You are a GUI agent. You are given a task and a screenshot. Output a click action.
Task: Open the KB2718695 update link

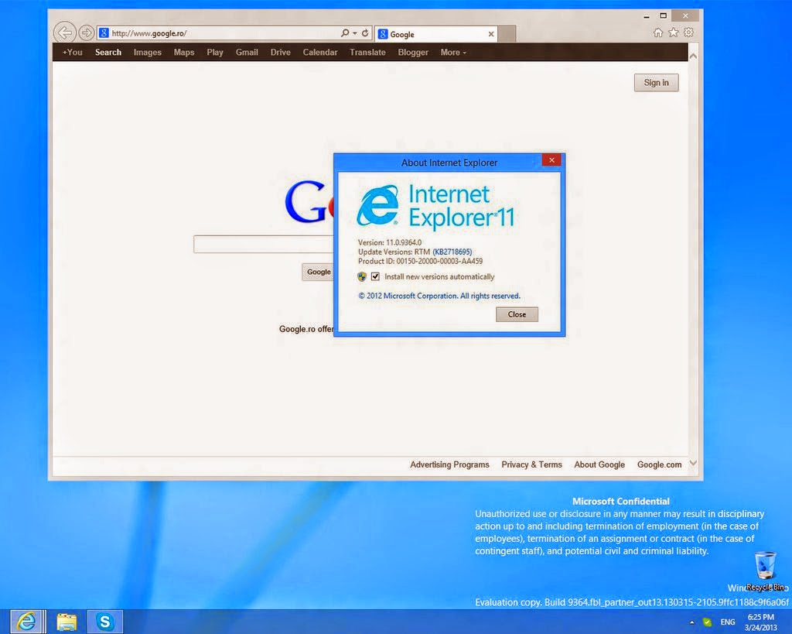[x=452, y=252]
